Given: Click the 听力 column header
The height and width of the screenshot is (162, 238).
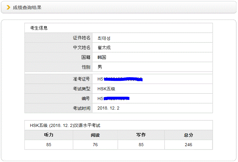Looking at the screenshot, I should click(x=49, y=135).
